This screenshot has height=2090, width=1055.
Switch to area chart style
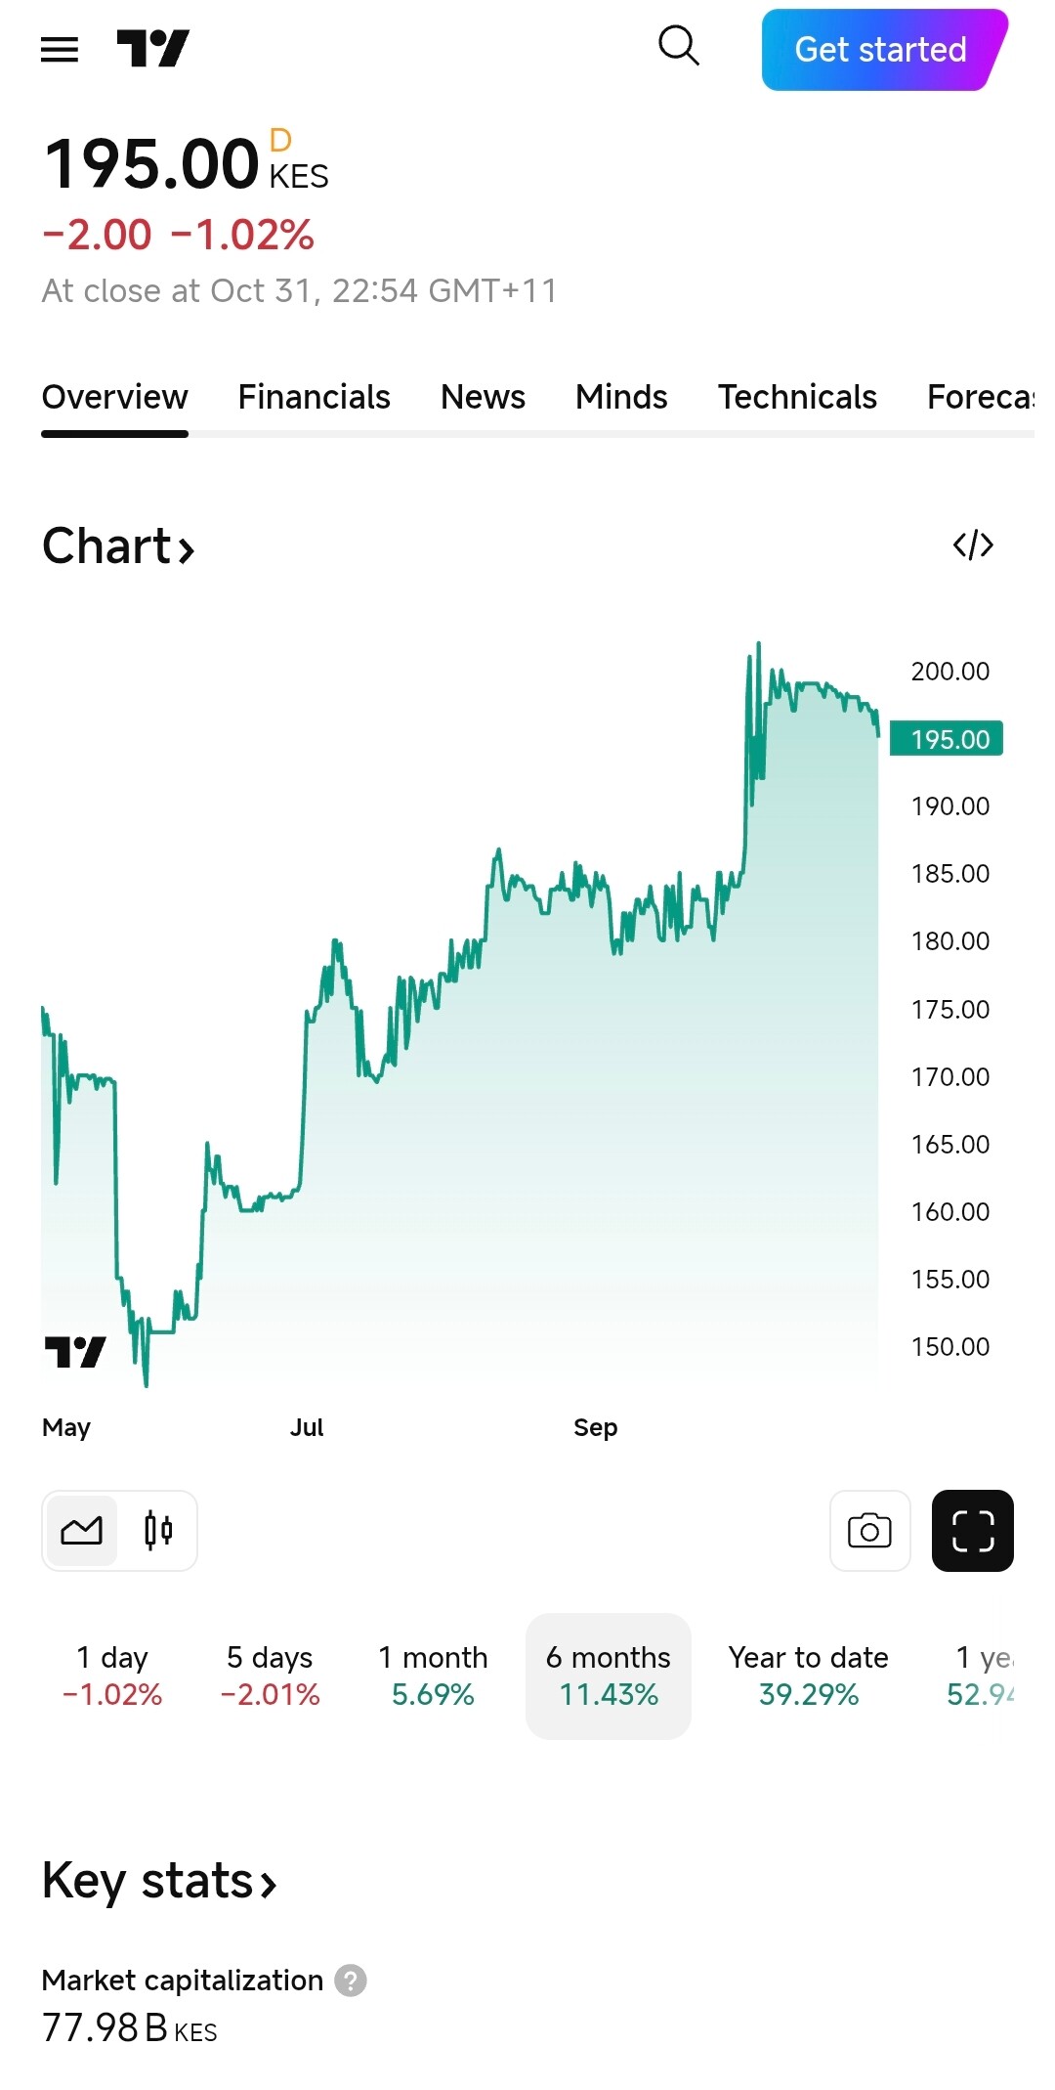point(82,1531)
